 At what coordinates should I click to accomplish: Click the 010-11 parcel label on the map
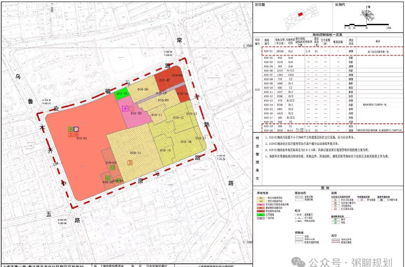pyautogui.click(x=157, y=115)
